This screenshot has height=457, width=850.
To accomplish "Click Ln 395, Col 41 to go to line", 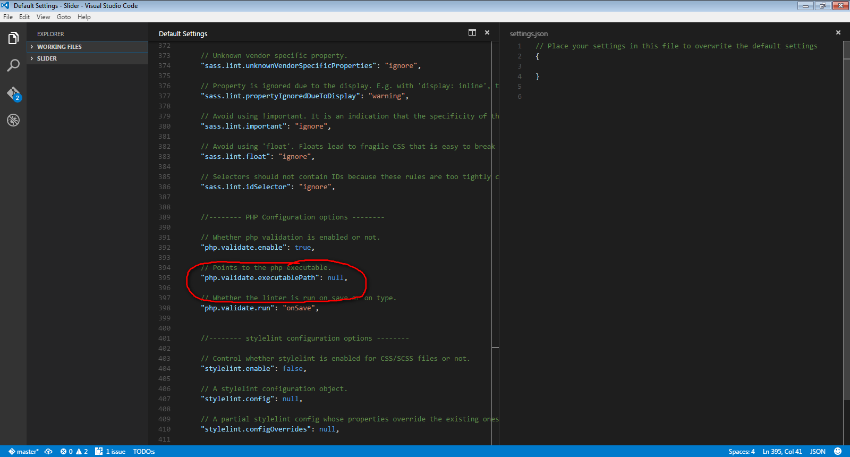I will pos(782,452).
